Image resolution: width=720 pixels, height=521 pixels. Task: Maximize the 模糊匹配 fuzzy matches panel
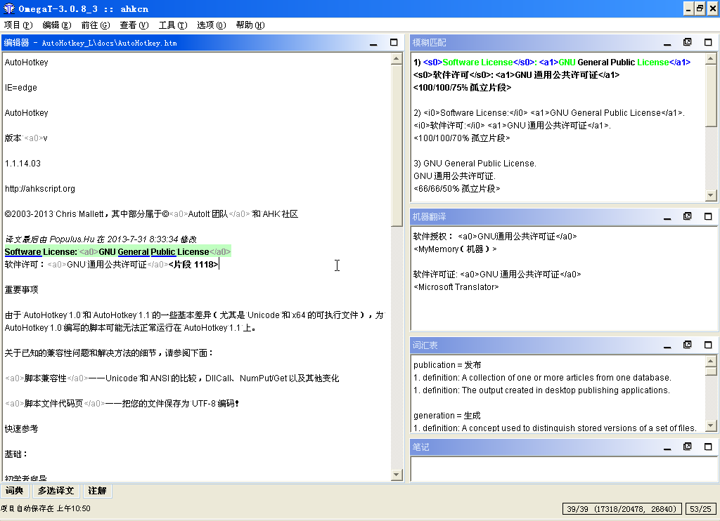click(x=707, y=41)
